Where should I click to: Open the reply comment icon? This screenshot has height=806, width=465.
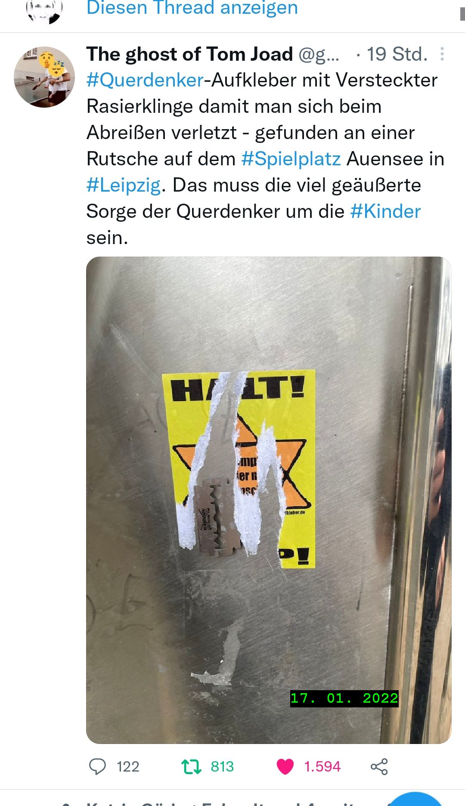[x=97, y=766]
